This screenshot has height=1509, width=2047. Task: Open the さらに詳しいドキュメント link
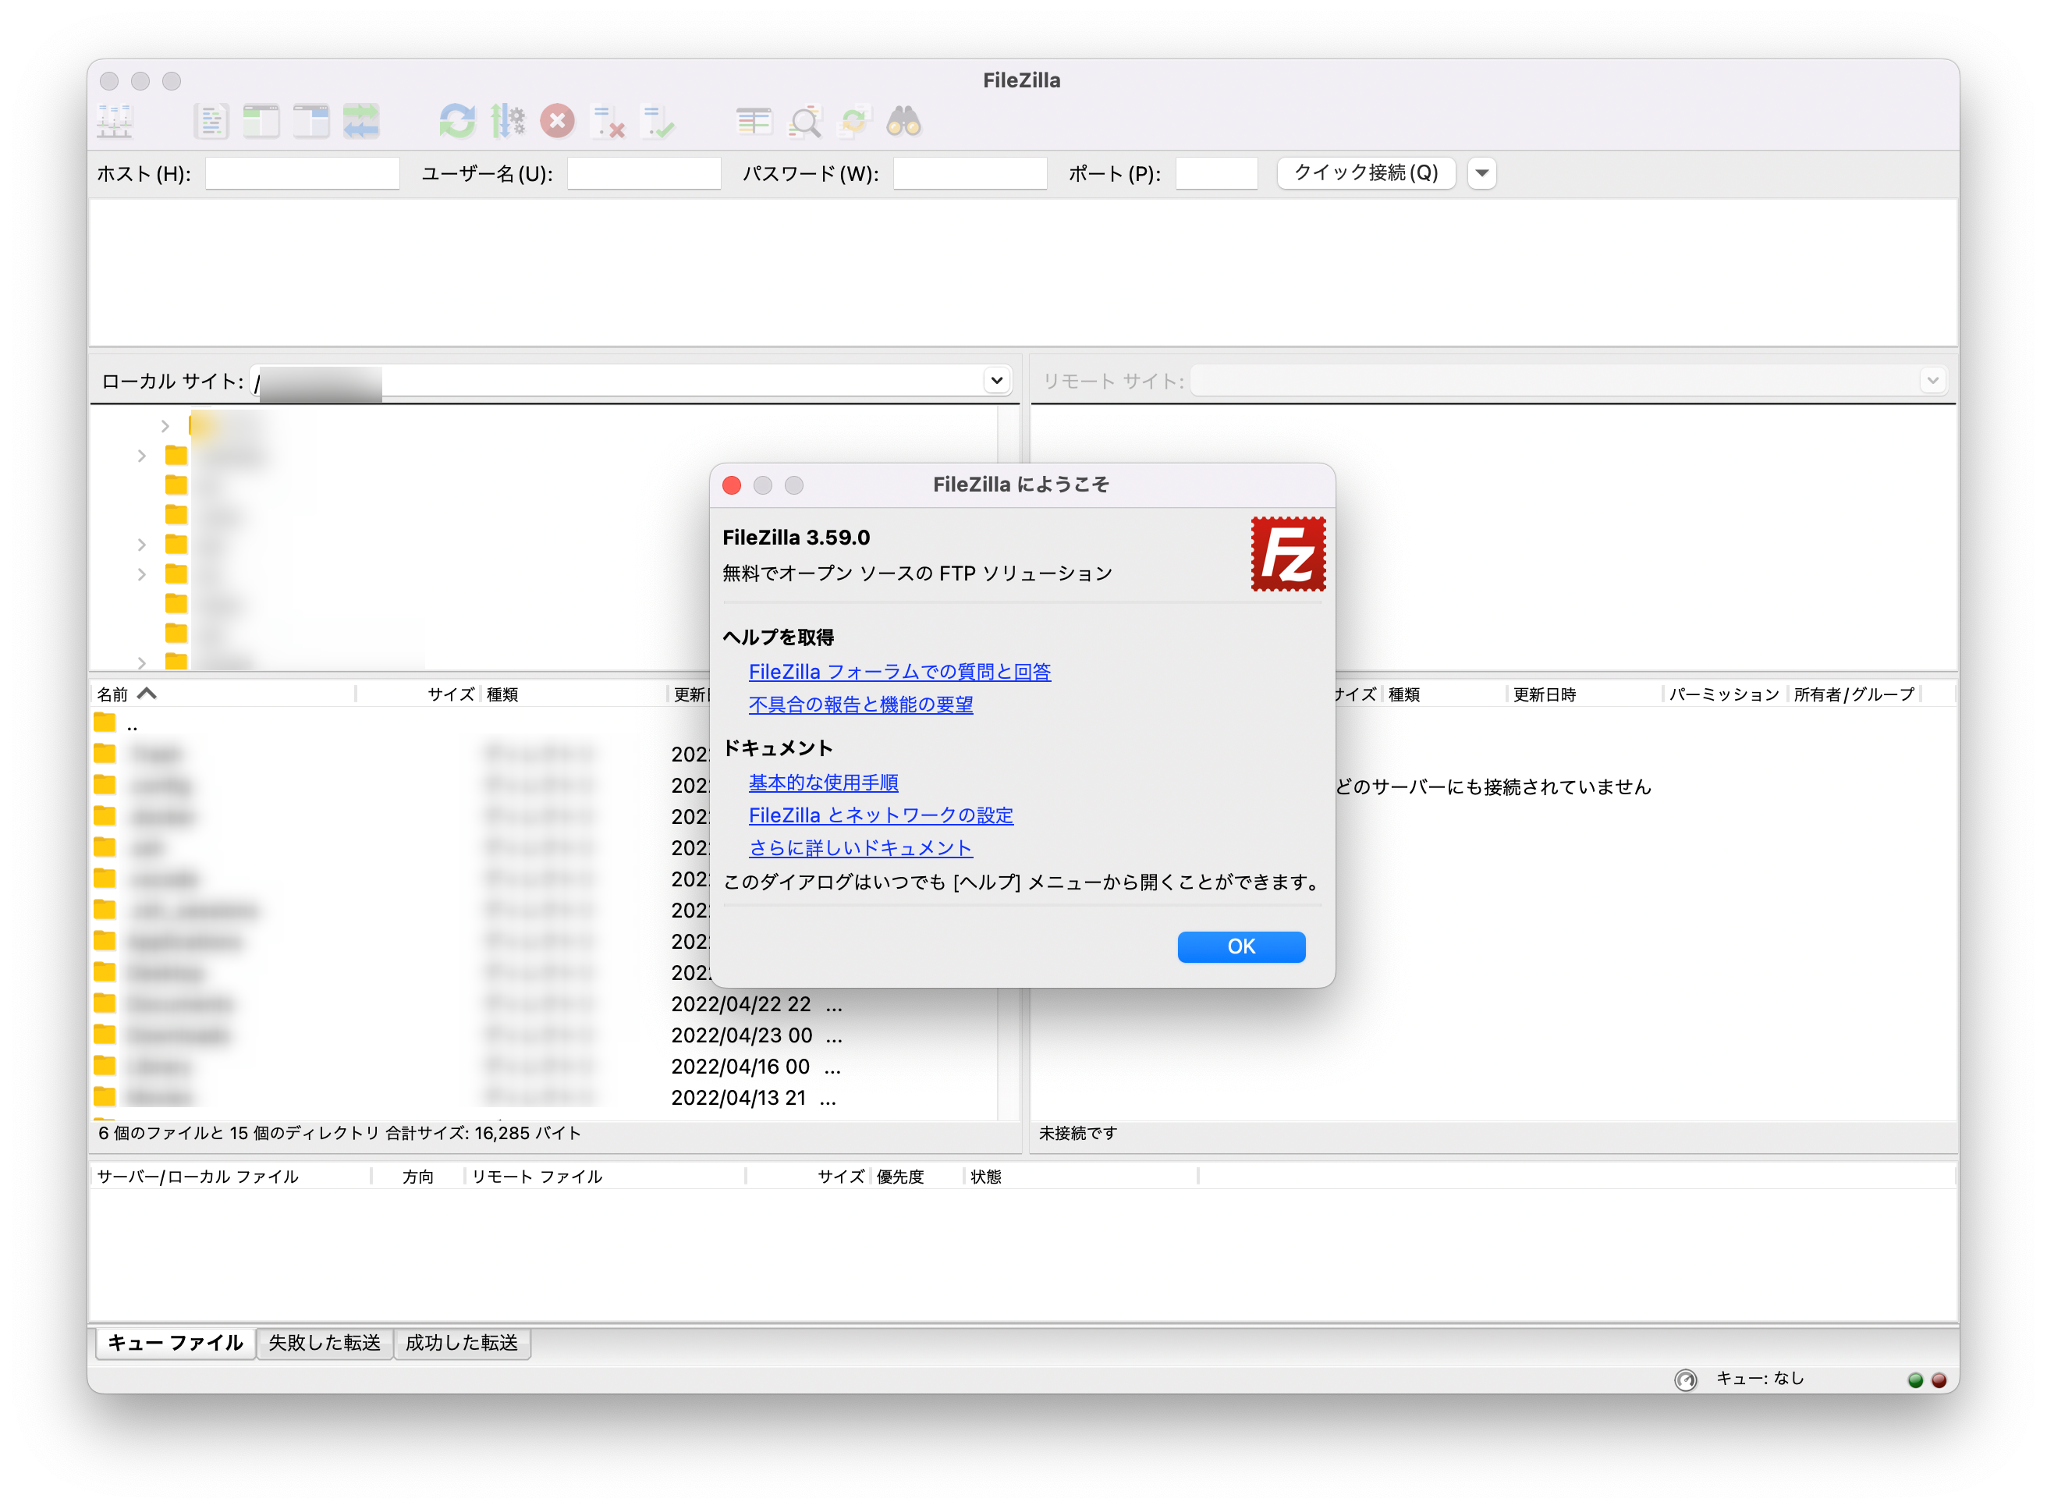(x=861, y=847)
